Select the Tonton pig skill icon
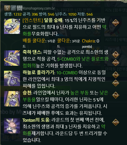127x145 pixels. click(x=12, y=126)
